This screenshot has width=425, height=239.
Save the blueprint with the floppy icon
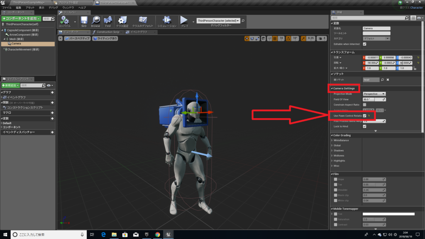tap(84, 21)
